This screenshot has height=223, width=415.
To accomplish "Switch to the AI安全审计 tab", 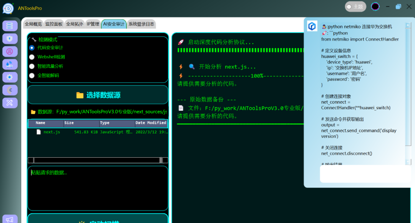I will coord(113,24).
